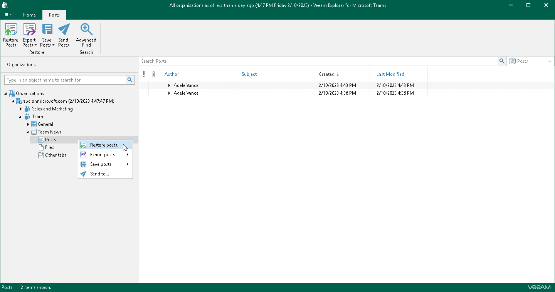This screenshot has height=292, width=555.
Task: Select the Files item under Team News
Action: pyautogui.click(x=49, y=147)
